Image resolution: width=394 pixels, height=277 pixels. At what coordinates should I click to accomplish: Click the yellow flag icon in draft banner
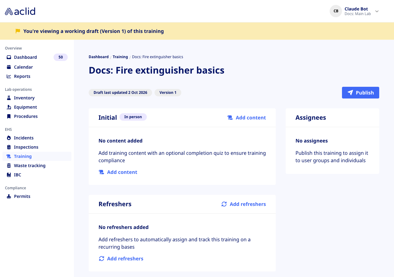pyautogui.click(x=18, y=31)
